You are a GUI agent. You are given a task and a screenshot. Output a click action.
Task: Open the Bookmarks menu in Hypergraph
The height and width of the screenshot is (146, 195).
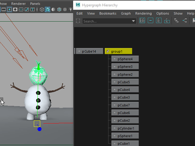coord(108,13)
